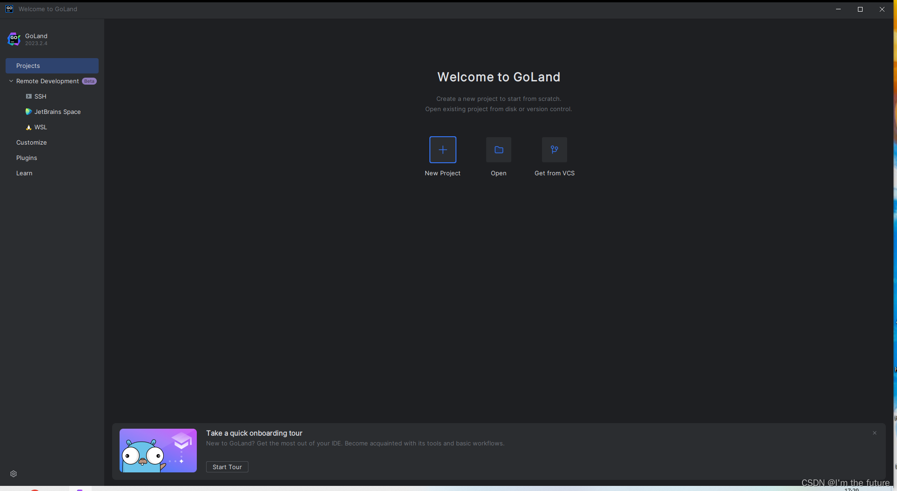Screen dimensions: 897x491
Task: Click the GoLand 2023.2.4 version text
Action: point(36,43)
